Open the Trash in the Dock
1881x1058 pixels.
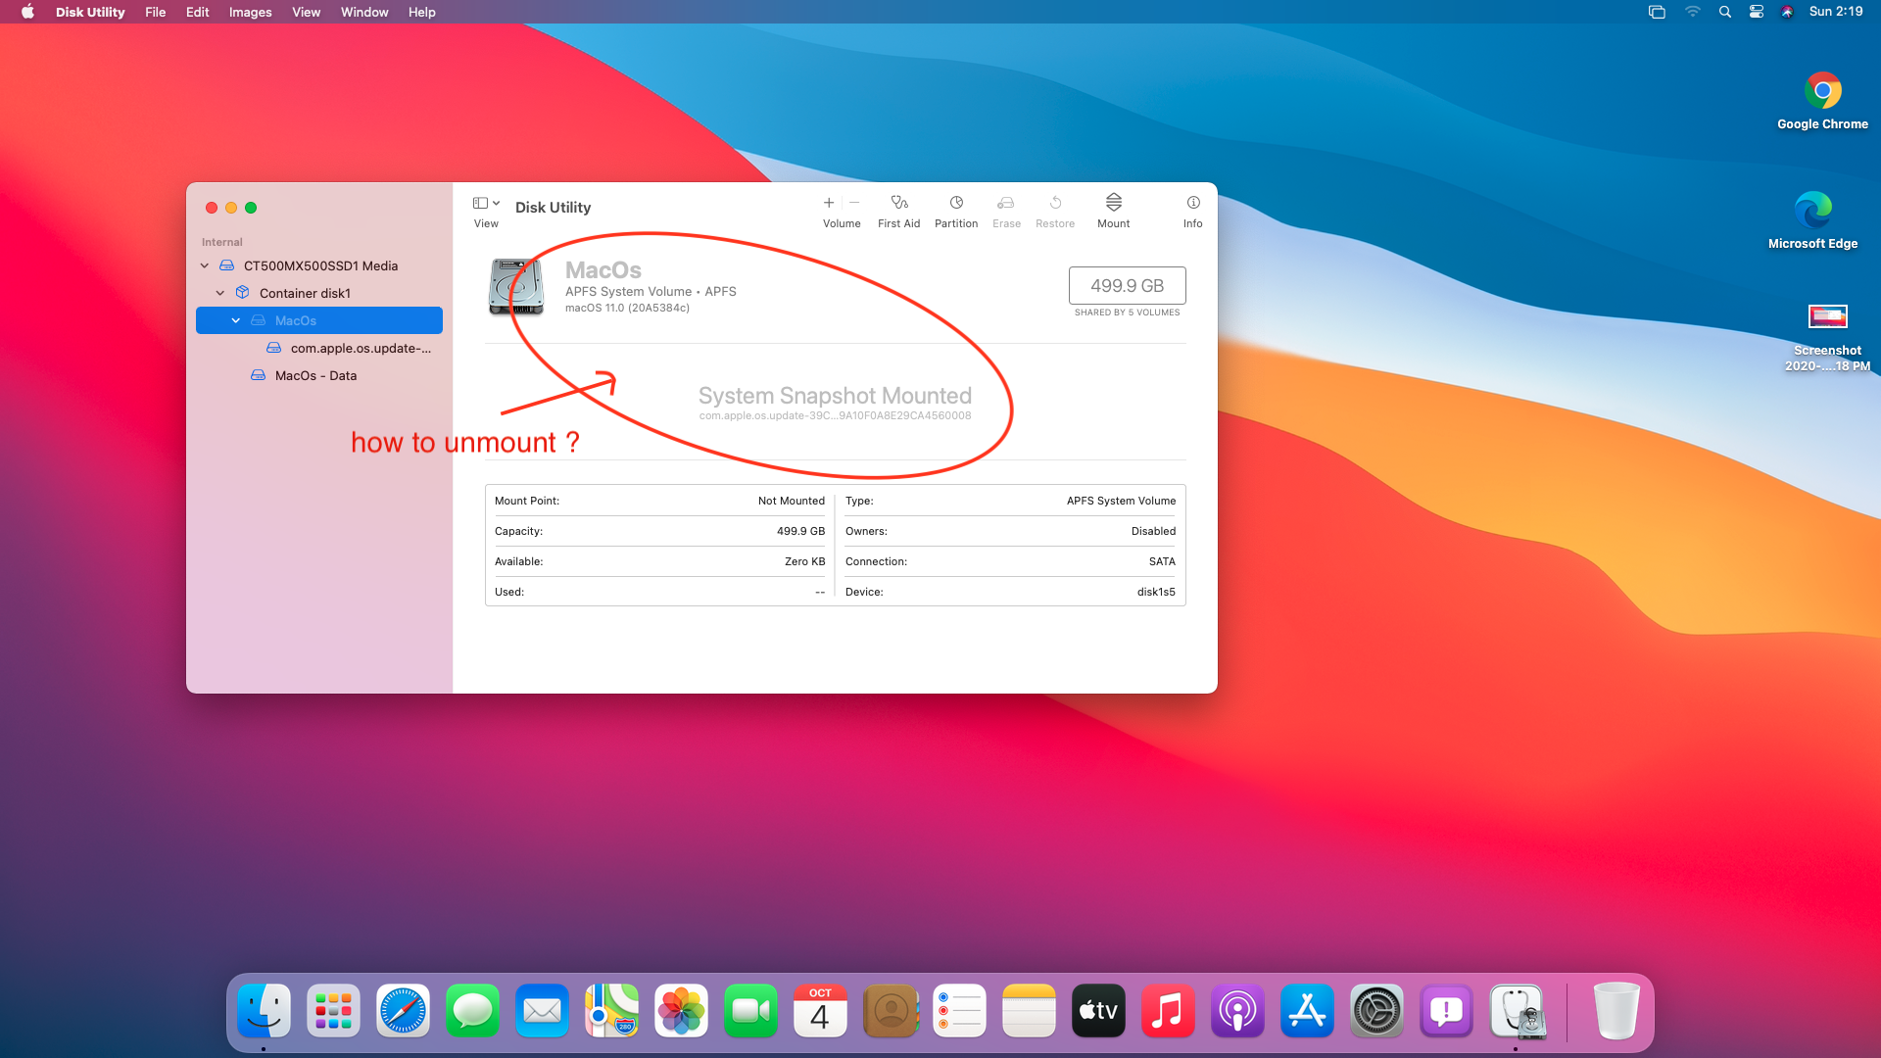(x=1616, y=1011)
